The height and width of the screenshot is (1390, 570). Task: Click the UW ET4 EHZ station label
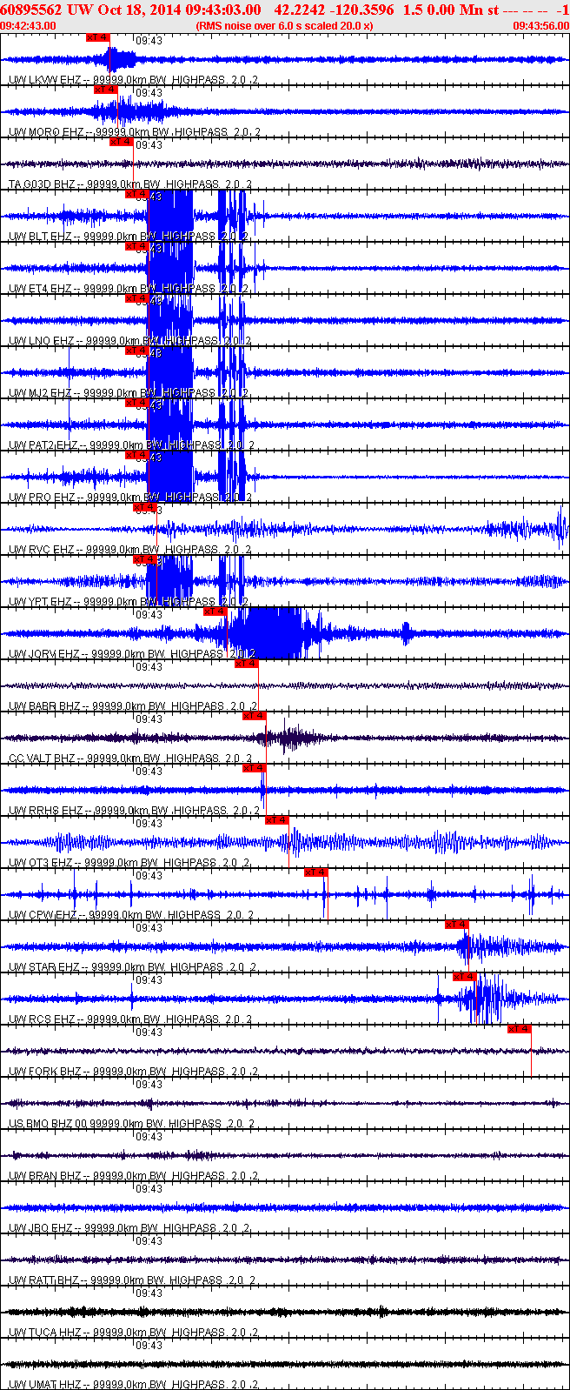40,289
